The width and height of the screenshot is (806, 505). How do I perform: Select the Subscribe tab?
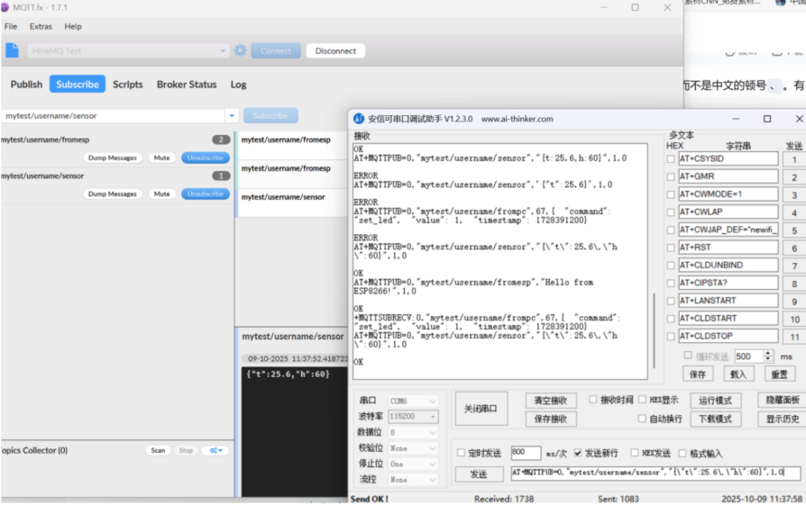(x=78, y=85)
